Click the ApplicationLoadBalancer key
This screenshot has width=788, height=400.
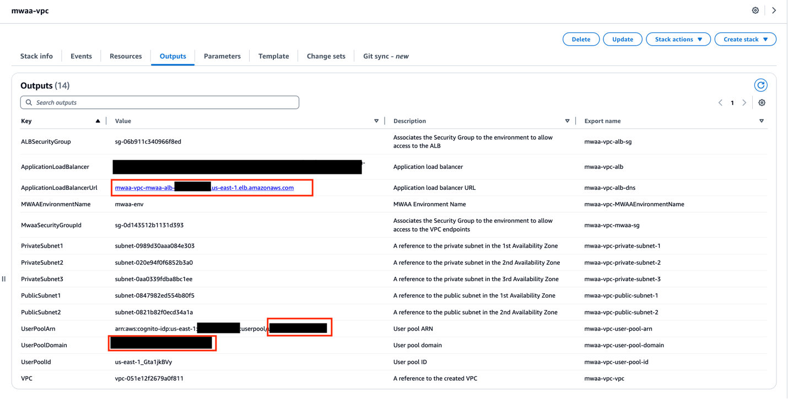pyautogui.click(x=55, y=167)
